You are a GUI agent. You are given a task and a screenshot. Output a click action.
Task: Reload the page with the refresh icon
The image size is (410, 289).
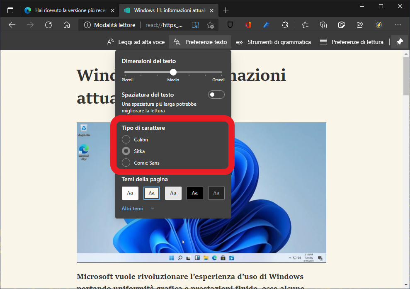pos(49,25)
